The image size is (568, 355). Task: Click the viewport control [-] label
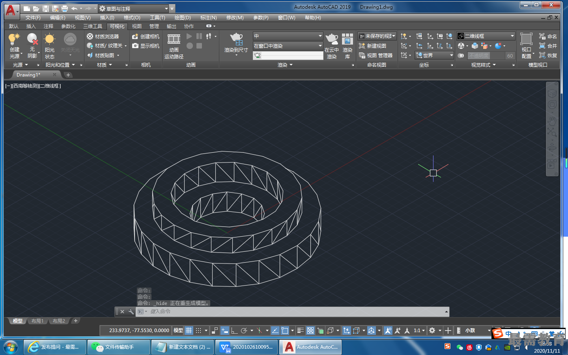point(9,86)
